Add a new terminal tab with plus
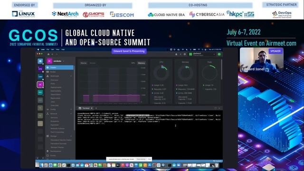The height and width of the screenshot is (171, 304). [x=96, y=108]
